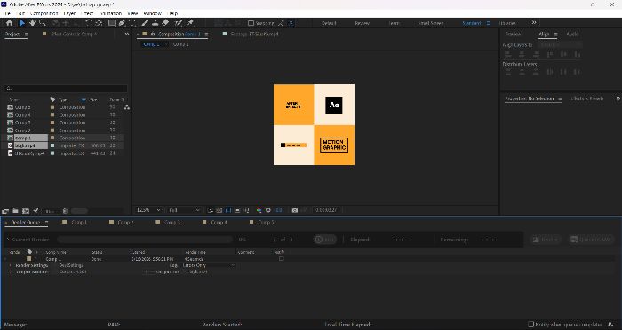Switch to the Review workspace
Image resolution: width=622 pixels, height=330 pixels.
coord(363,23)
